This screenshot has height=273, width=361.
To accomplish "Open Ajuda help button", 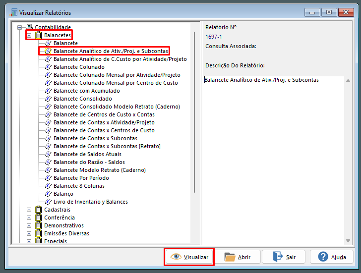I will tap(332, 257).
